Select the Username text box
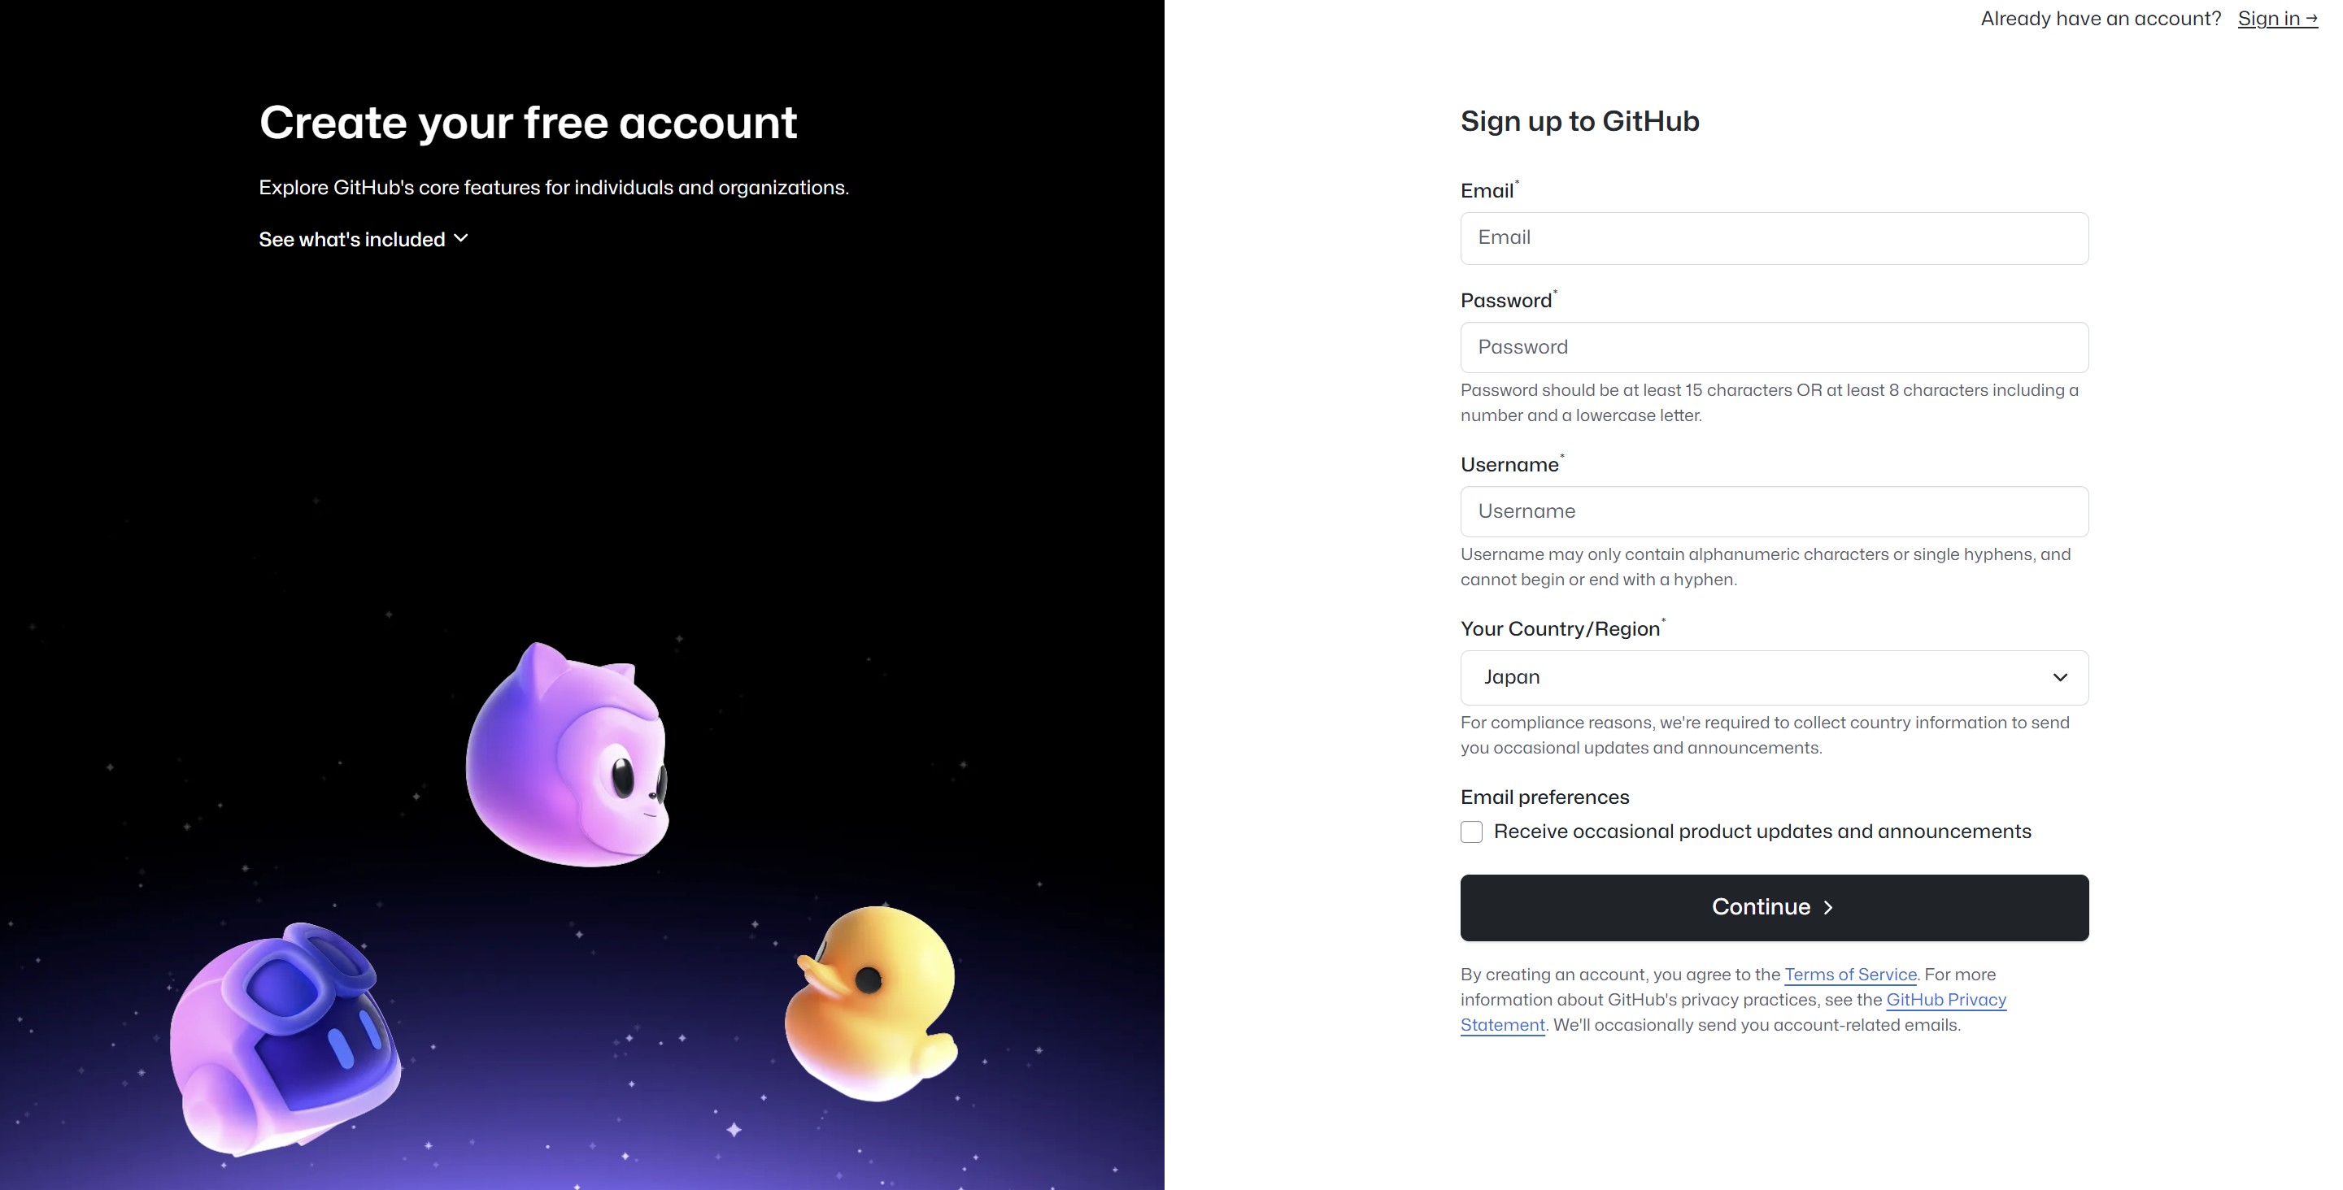2343x1190 pixels. tap(1774, 512)
